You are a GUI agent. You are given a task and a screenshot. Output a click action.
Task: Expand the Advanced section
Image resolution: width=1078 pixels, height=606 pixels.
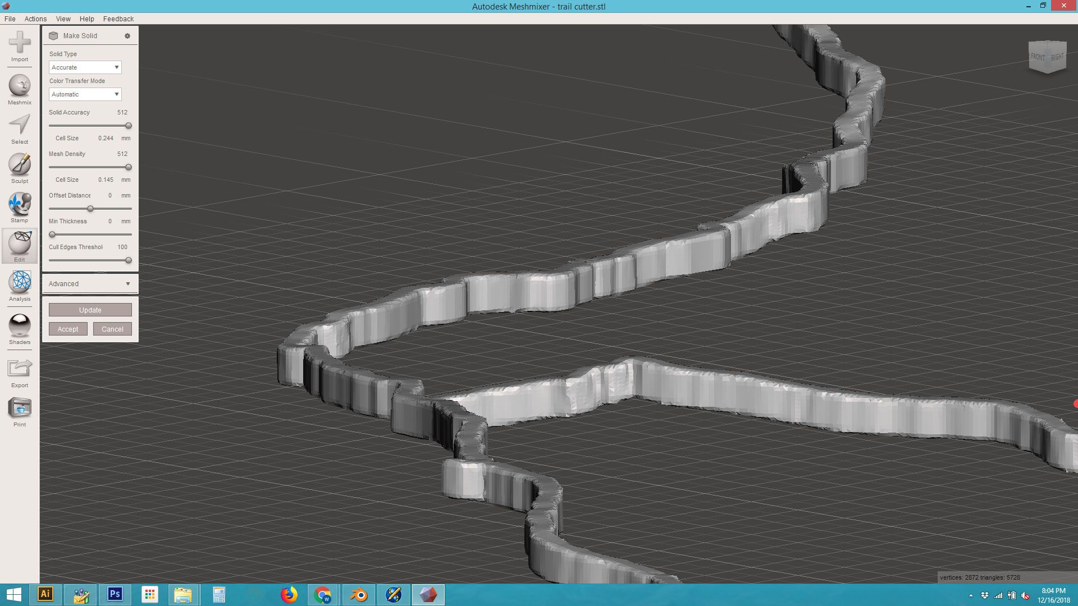(x=89, y=283)
